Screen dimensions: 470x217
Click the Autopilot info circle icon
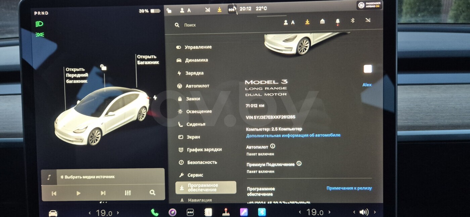(x=273, y=146)
